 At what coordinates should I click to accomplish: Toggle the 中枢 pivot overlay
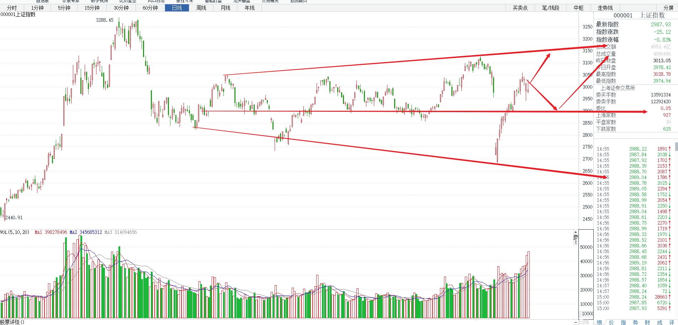pos(579,8)
